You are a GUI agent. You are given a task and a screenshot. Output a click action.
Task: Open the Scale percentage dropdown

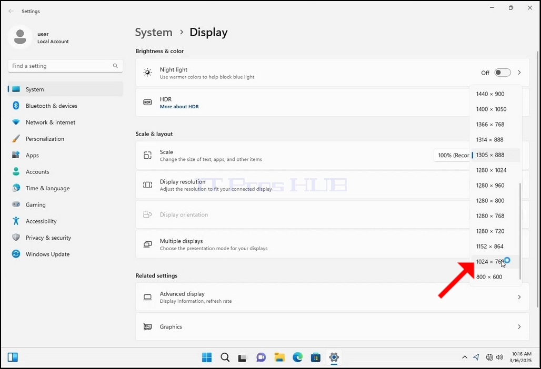tap(452, 156)
